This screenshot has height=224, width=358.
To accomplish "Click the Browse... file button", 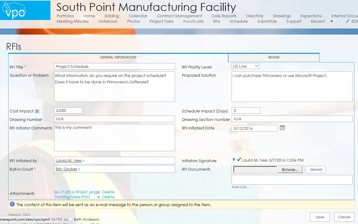I will point(290,169).
